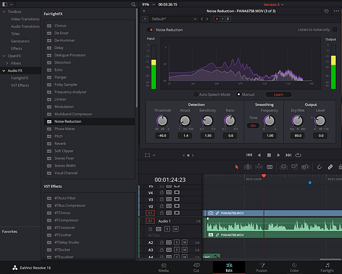342x274 pixels.
Task: Go to previous preset arrow
Action: [202, 19]
